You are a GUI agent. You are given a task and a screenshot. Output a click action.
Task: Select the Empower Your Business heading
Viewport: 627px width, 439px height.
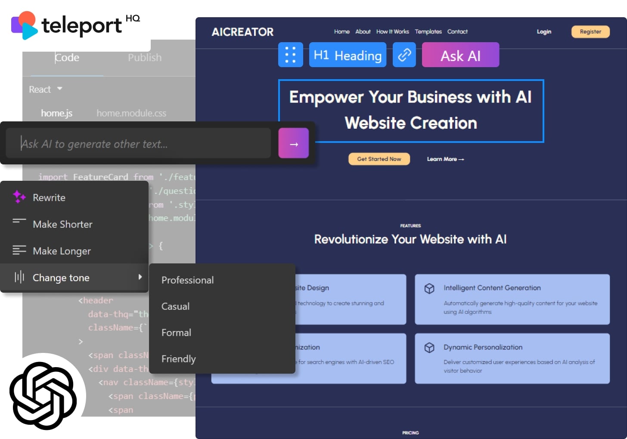[411, 110]
